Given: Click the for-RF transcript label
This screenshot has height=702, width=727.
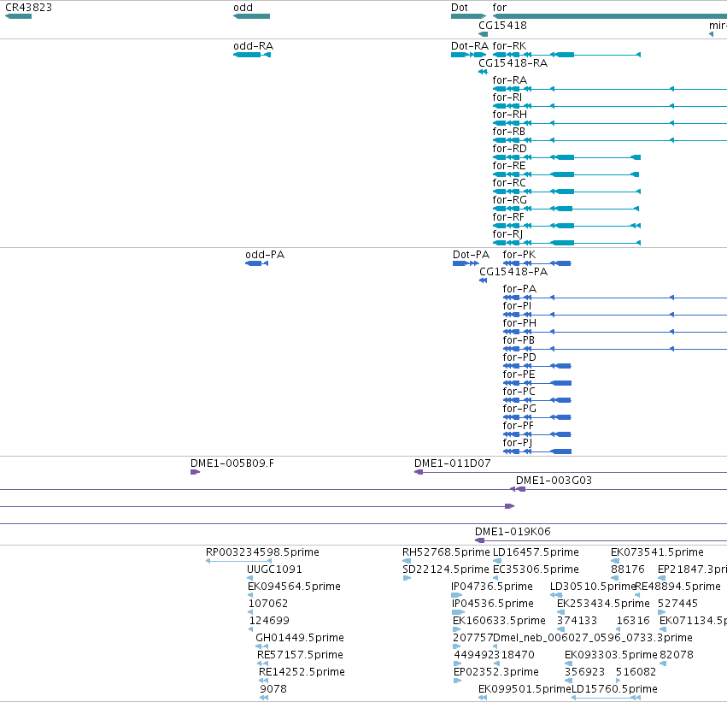Looking at the screenshot, I should 508,217.
